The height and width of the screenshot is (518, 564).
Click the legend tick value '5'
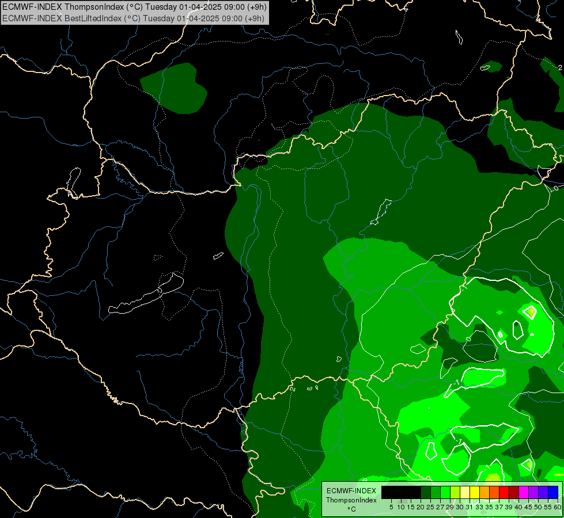pos(391,507)
